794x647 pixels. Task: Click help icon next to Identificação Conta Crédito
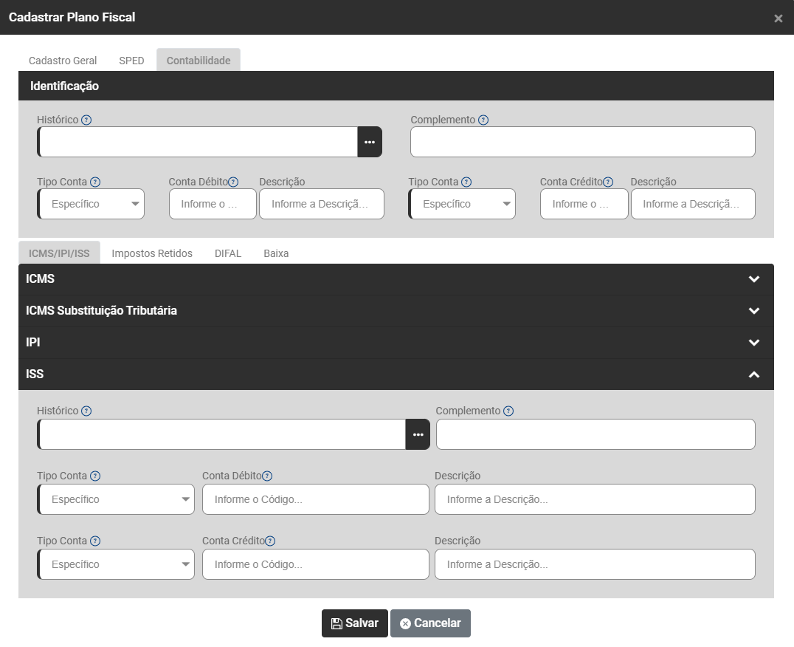point(608,182)
